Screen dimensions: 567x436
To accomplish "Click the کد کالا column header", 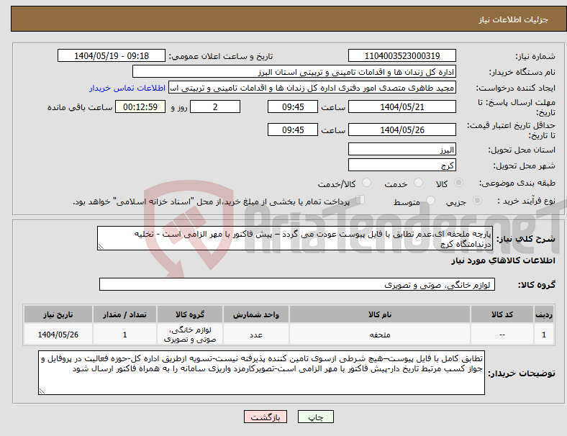I will click(x=502, y=314).
